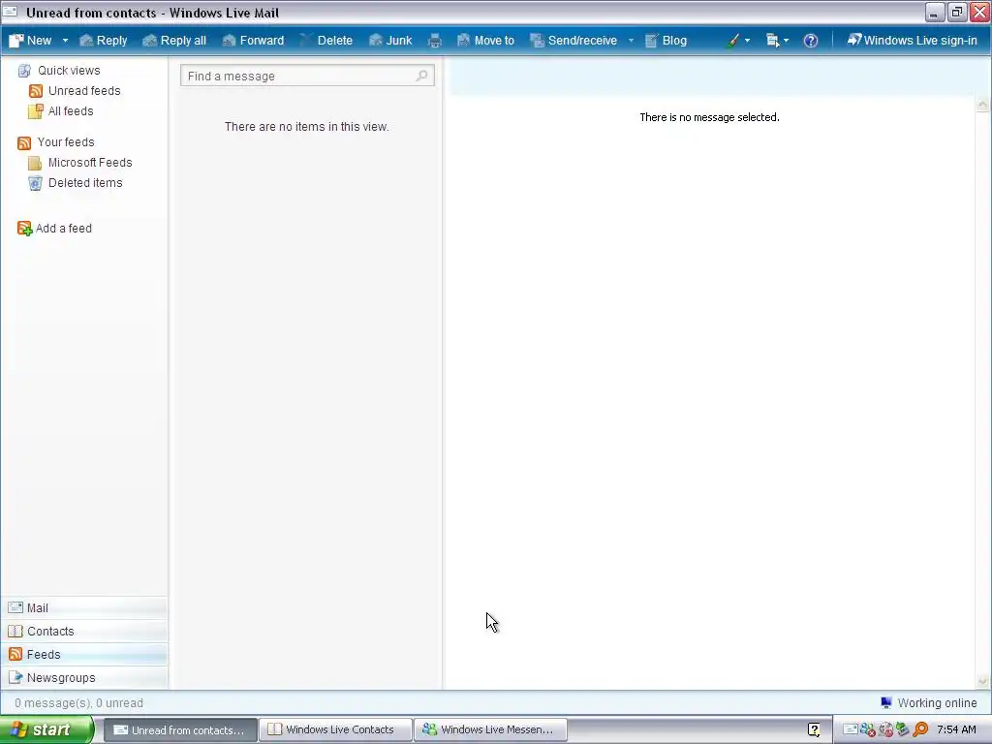Click the Newsgroups icon in sidebar
The width and height of the screenshot is (992, 744).
[15, 677]
